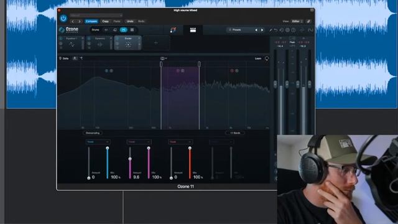Viewport: 398px width, 224px height.
Task: Toggle the Oversampling button
Action: 93,133
